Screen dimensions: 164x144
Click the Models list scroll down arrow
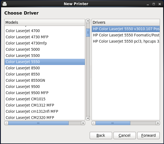(88, 118)
